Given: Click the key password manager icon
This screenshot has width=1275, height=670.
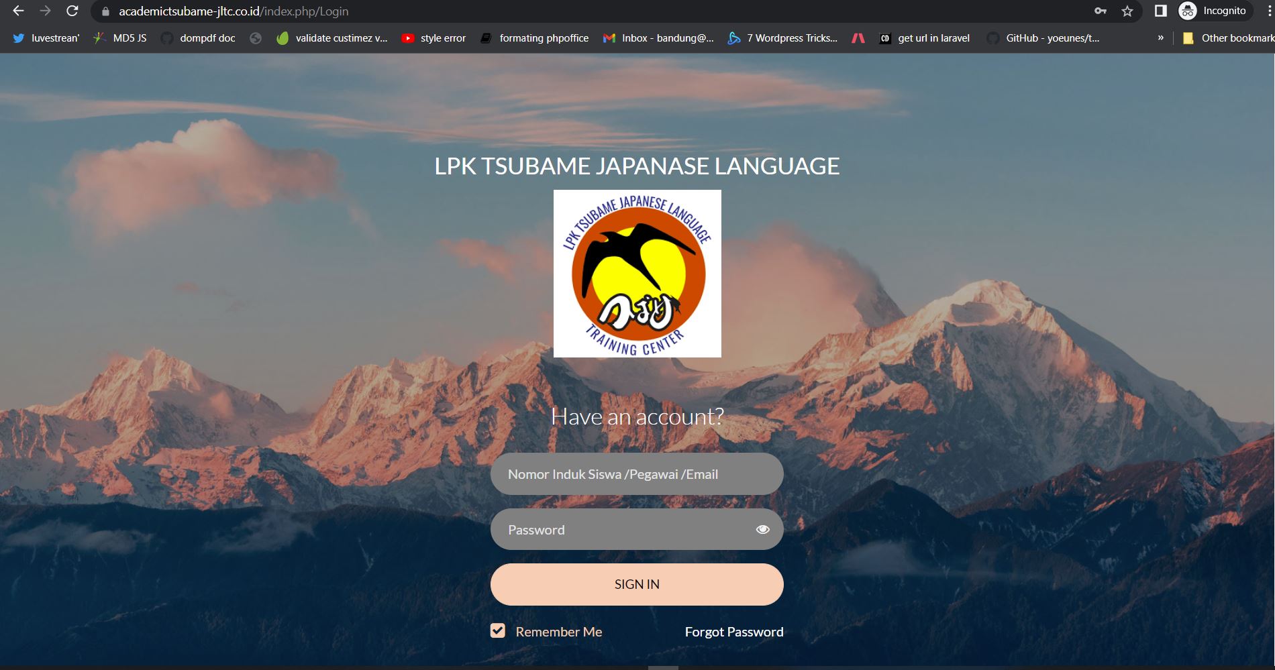Looking at the screenshot, I should pyautogui.click(x=1101, y=11).
